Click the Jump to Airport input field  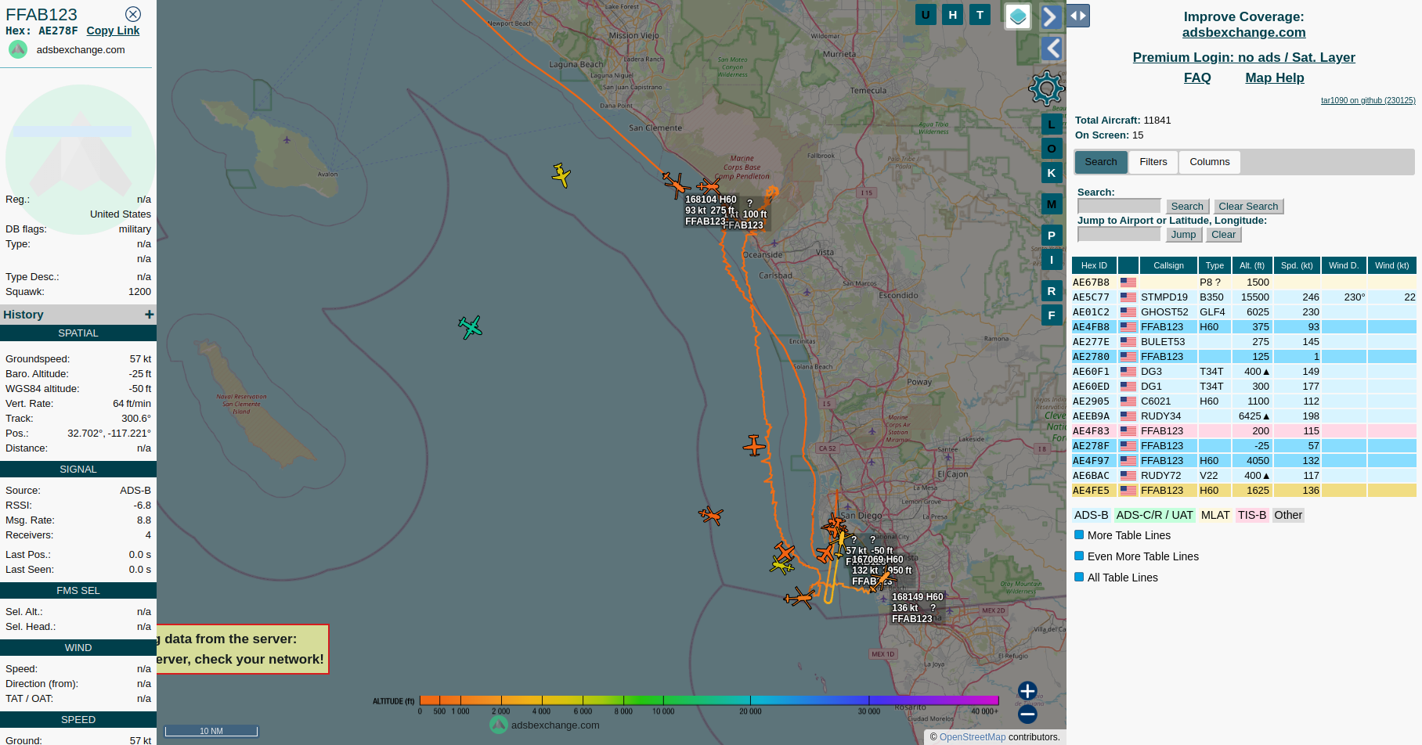pos(1119,234)
